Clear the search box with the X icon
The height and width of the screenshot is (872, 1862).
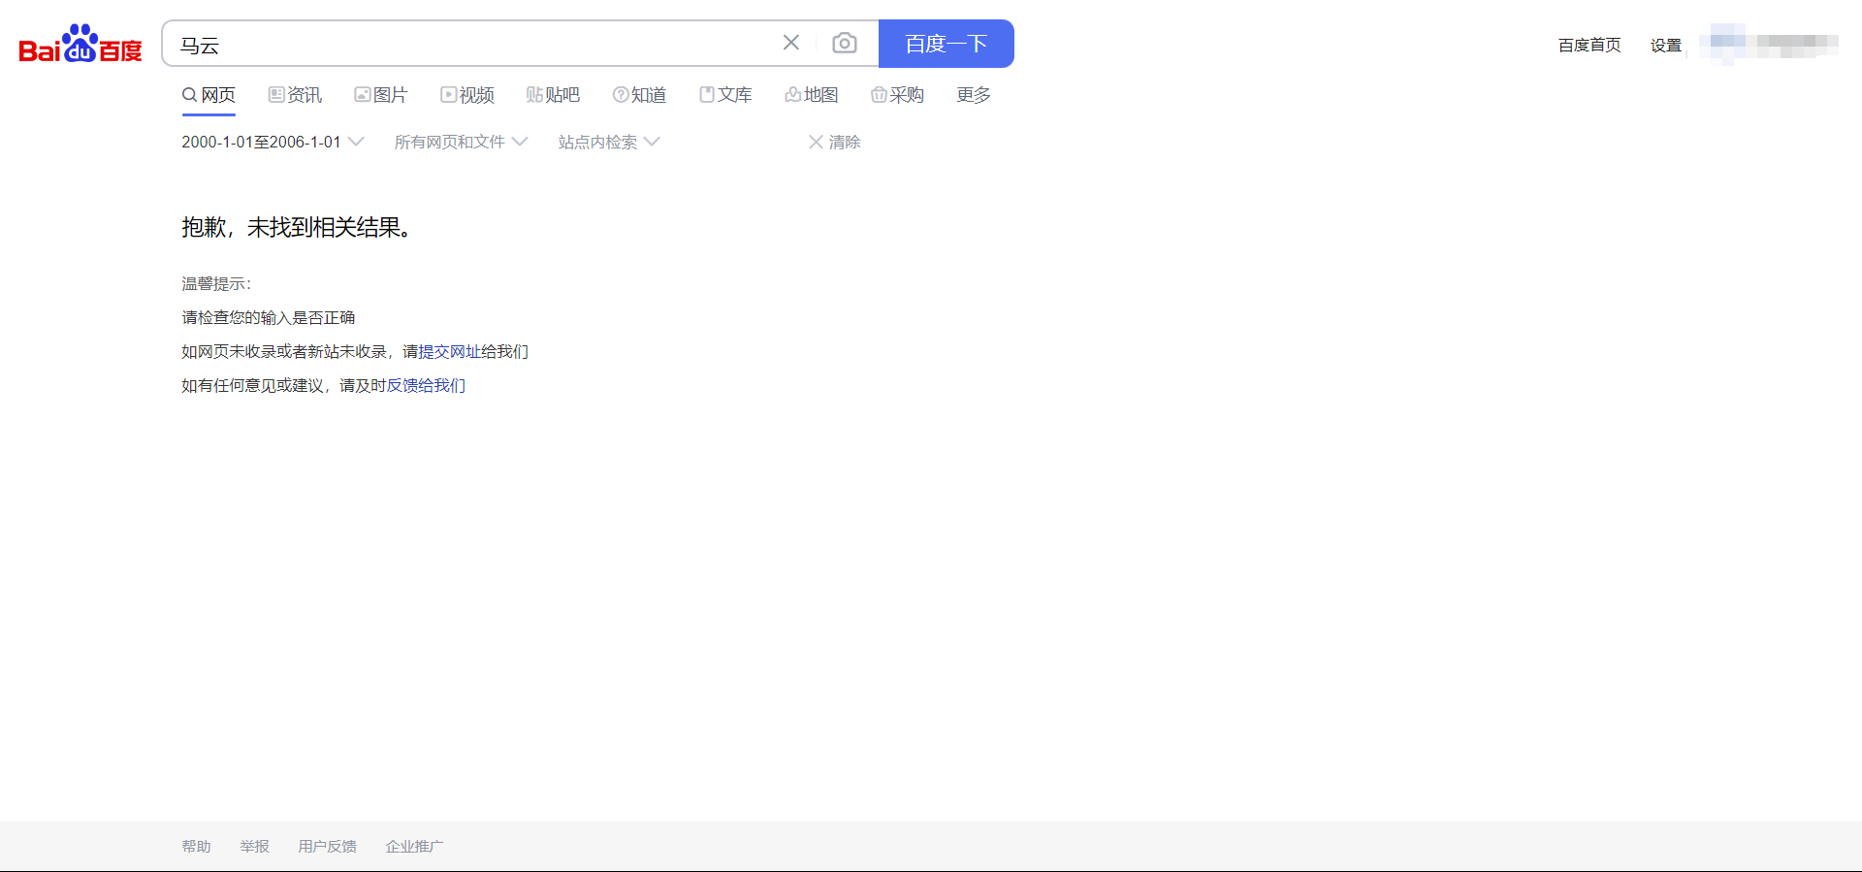click(791, 43)
